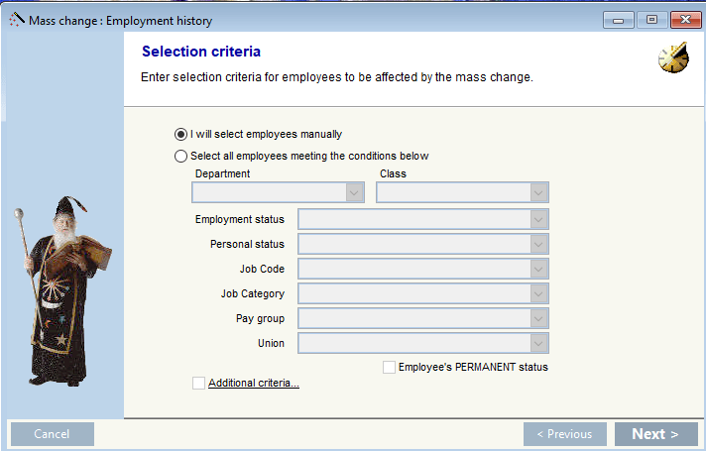Open the Department dropdown
Screen dimensions: 706x451
[355, 192]
